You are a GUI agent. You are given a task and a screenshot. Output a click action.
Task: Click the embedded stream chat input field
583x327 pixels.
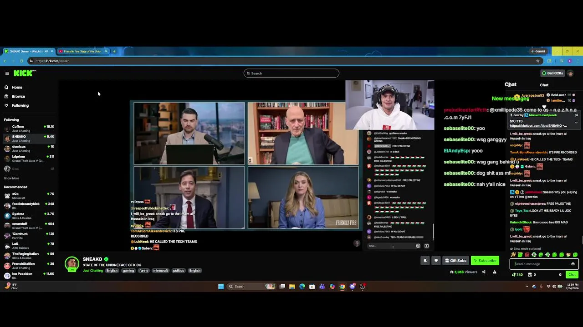point(393,246)
